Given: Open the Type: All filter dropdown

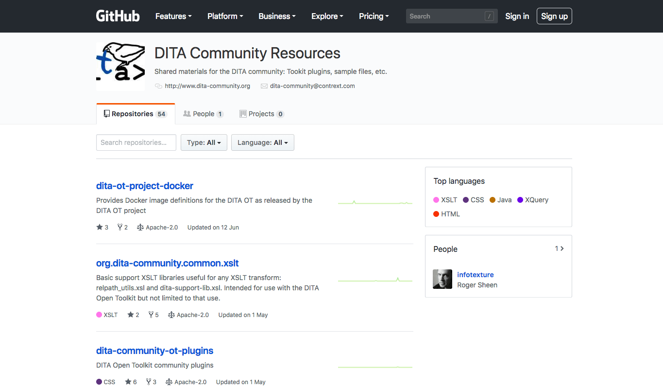Looking at the screenshot, I should (204, 142).
